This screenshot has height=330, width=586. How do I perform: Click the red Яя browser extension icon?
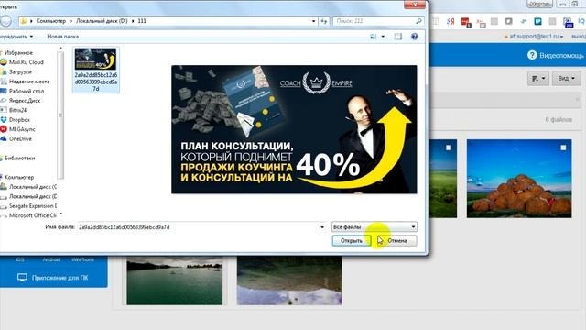pyautogui.click(x=450, y=22)
